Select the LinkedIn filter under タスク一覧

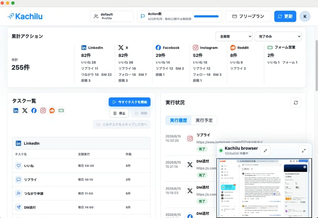(16, 111)
